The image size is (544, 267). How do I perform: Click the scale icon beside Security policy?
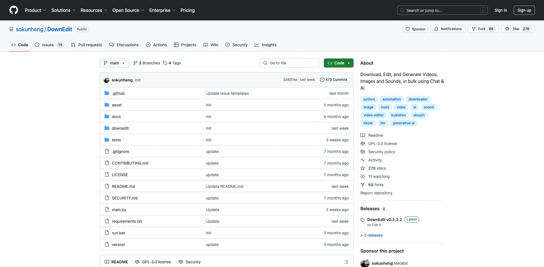coord(363,152)
